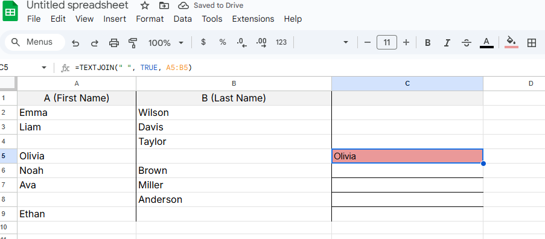Screen dimensions: 545x239
Task: Click the Move to folder icon
Action: coord(164,5)
